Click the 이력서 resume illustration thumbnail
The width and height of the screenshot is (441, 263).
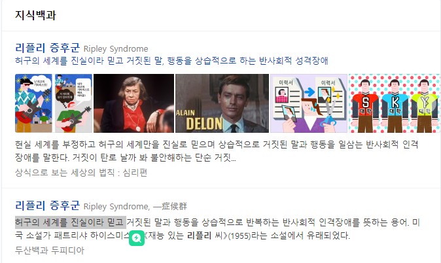pyautogui.click(x=309, y=103)
